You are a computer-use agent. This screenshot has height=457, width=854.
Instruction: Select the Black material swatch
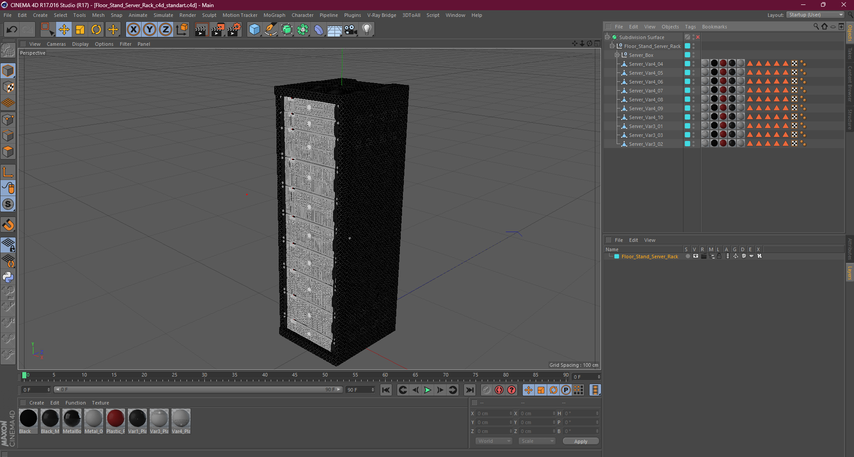[28, 421]
